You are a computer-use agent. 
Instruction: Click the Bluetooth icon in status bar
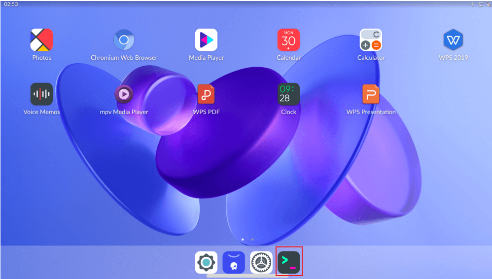coord(472,4)
